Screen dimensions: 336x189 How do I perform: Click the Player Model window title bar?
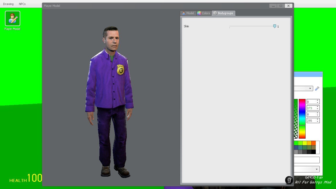(156, 6)
